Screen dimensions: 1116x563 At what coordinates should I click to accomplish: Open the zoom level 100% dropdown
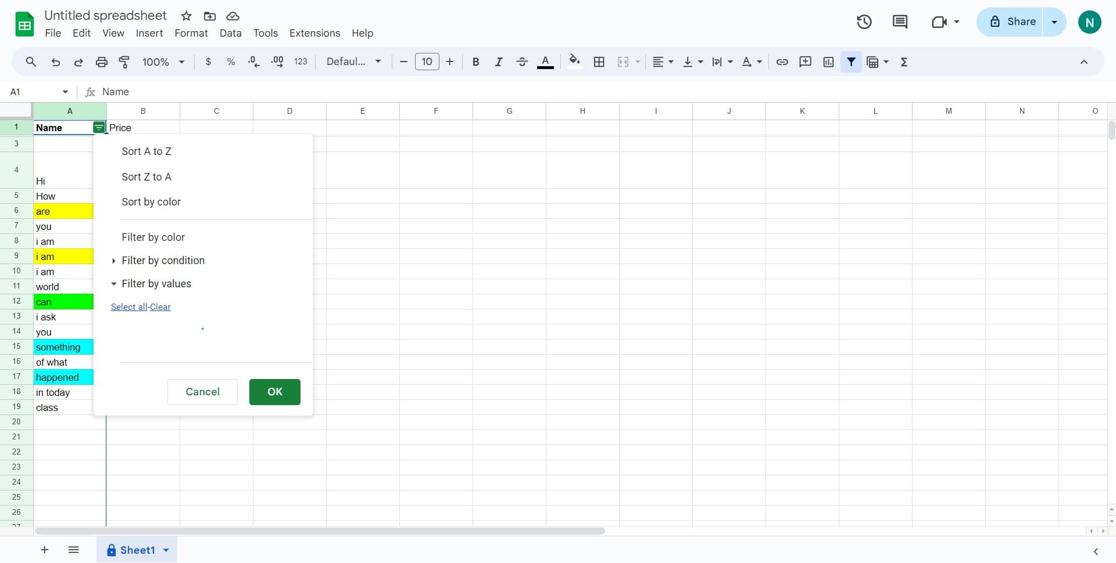[x=162, y=62]
